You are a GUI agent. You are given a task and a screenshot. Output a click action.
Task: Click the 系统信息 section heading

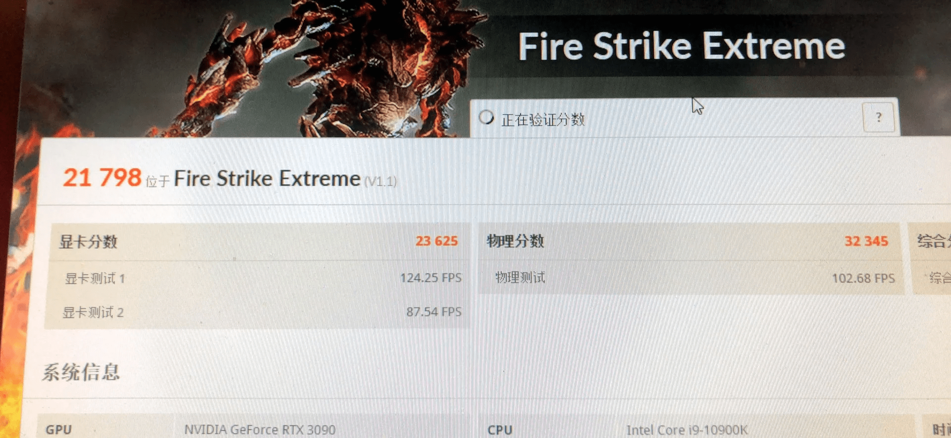tap(81, 372)
